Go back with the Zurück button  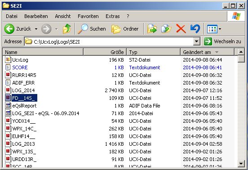18,29
